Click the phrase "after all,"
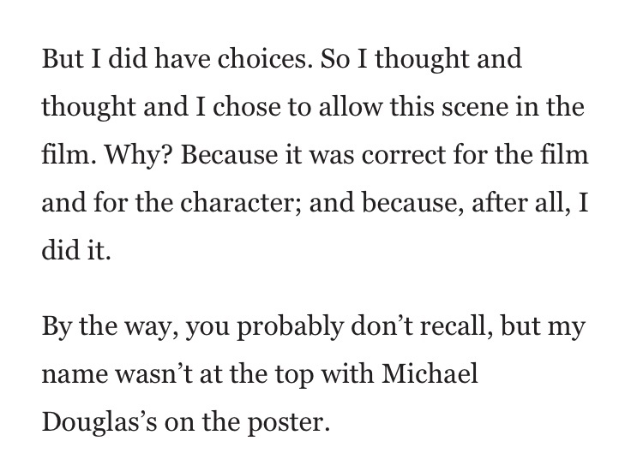643x465 pixels. pos(520,203)
